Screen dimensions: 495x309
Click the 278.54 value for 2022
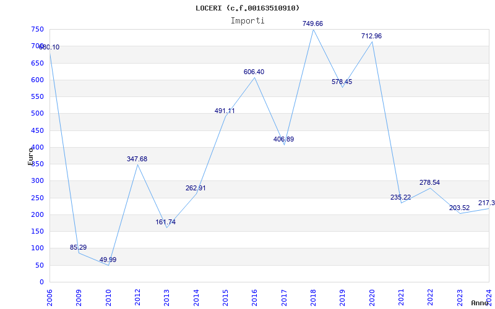pos(429,182)
